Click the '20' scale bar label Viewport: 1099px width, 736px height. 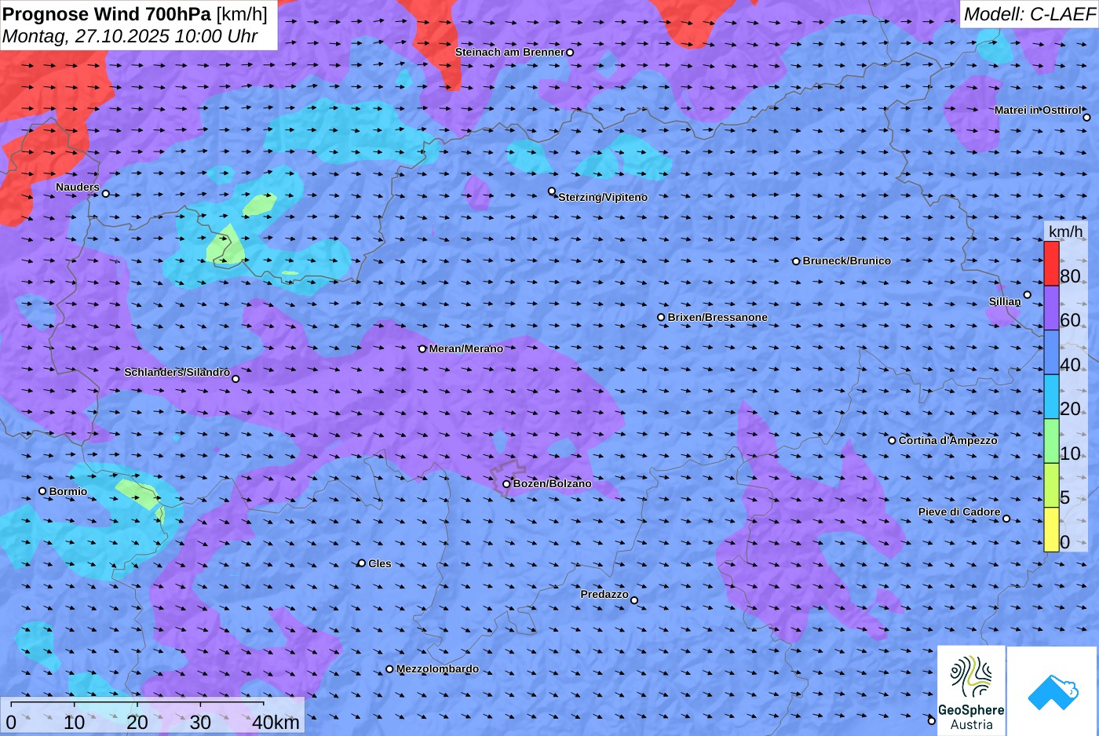(x=137, y=722)
